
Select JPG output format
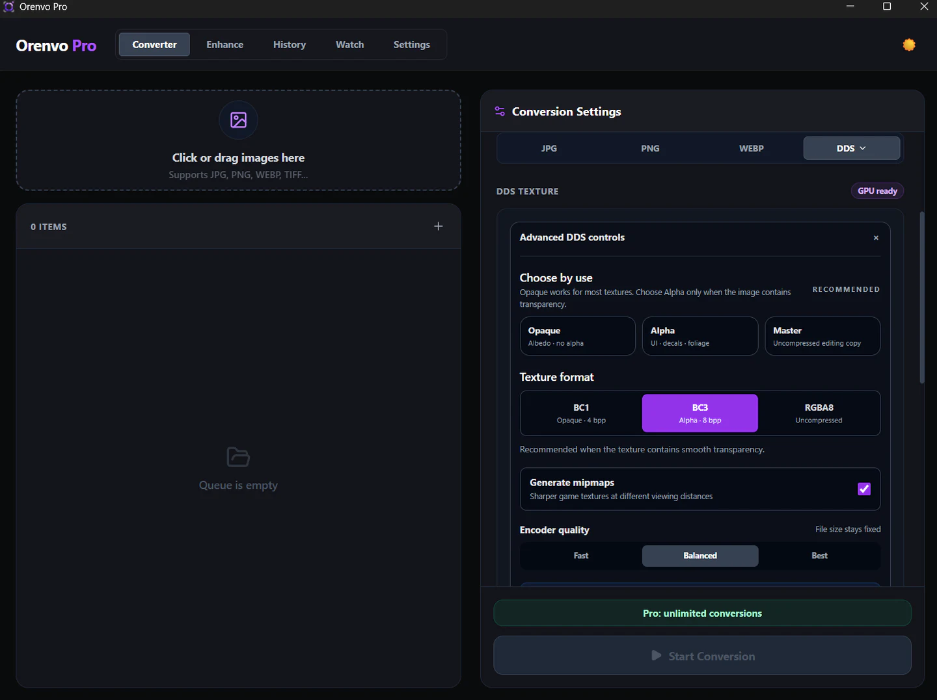click(549, 148)
